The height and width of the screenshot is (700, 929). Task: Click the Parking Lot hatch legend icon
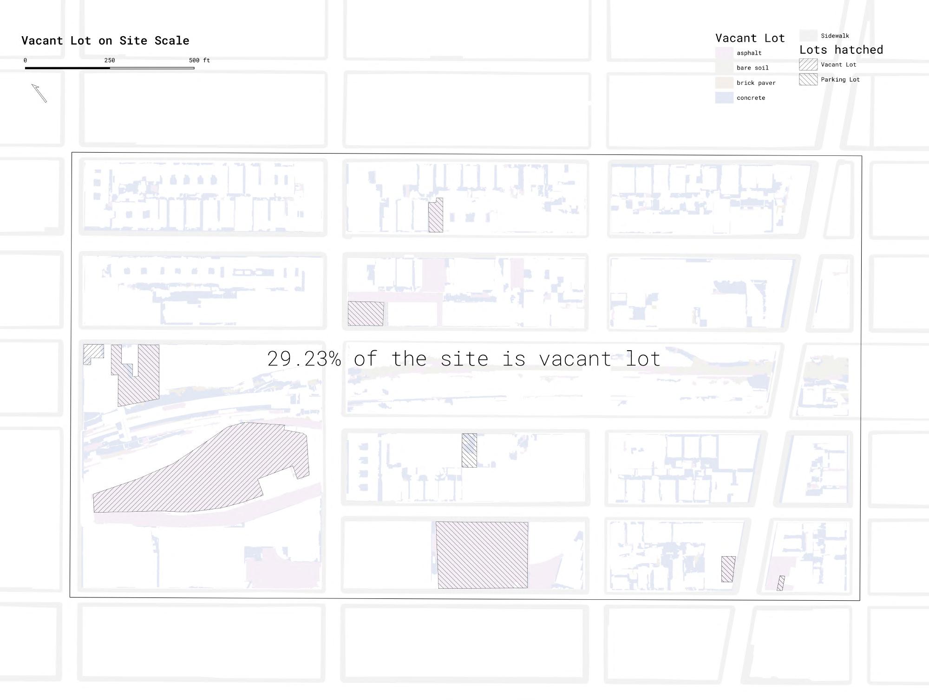(x=808, y=79)
